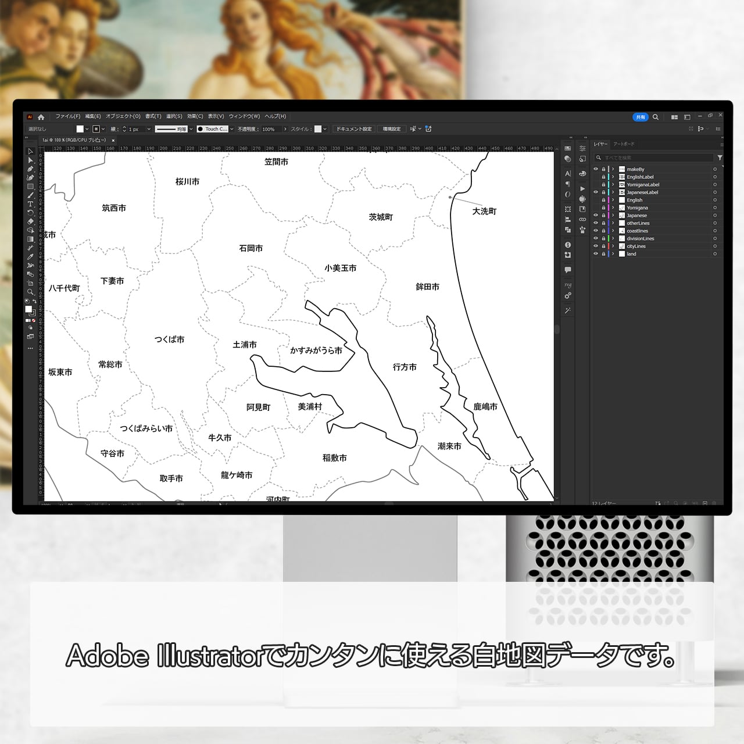Hide the JapaneseLabel layer
Viewport: 744px width, 744px height.
(x=595, y=192)
